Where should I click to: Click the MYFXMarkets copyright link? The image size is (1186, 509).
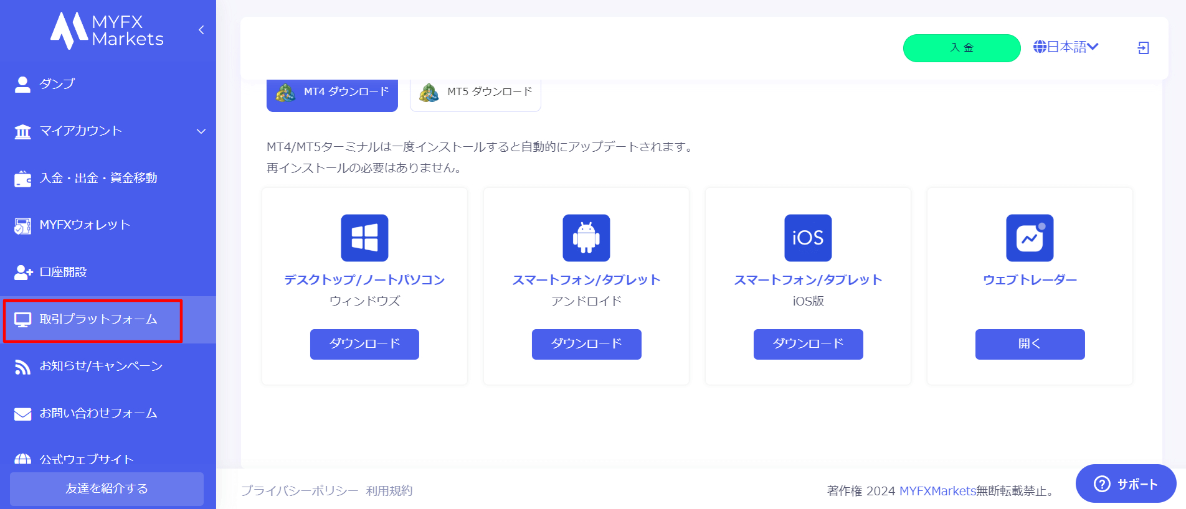pos(937,491)
